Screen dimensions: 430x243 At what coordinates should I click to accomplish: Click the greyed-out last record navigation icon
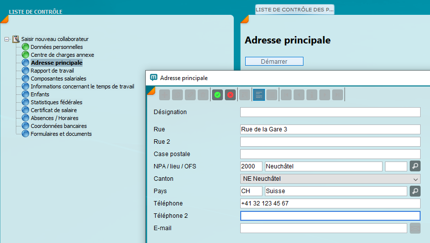click(x=338, y=95)
